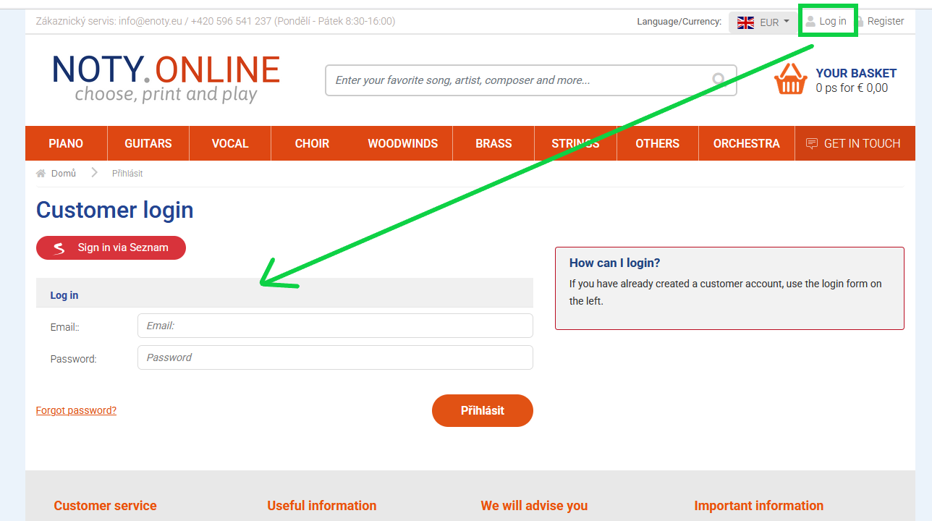932x521 pixels.
Task: Click the How can I login? heading
Action: (615, 263)
